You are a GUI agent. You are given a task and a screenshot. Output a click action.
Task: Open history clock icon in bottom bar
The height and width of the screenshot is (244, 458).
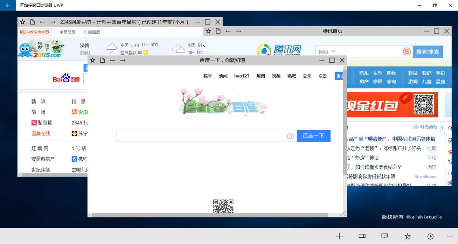coord(430,236)
